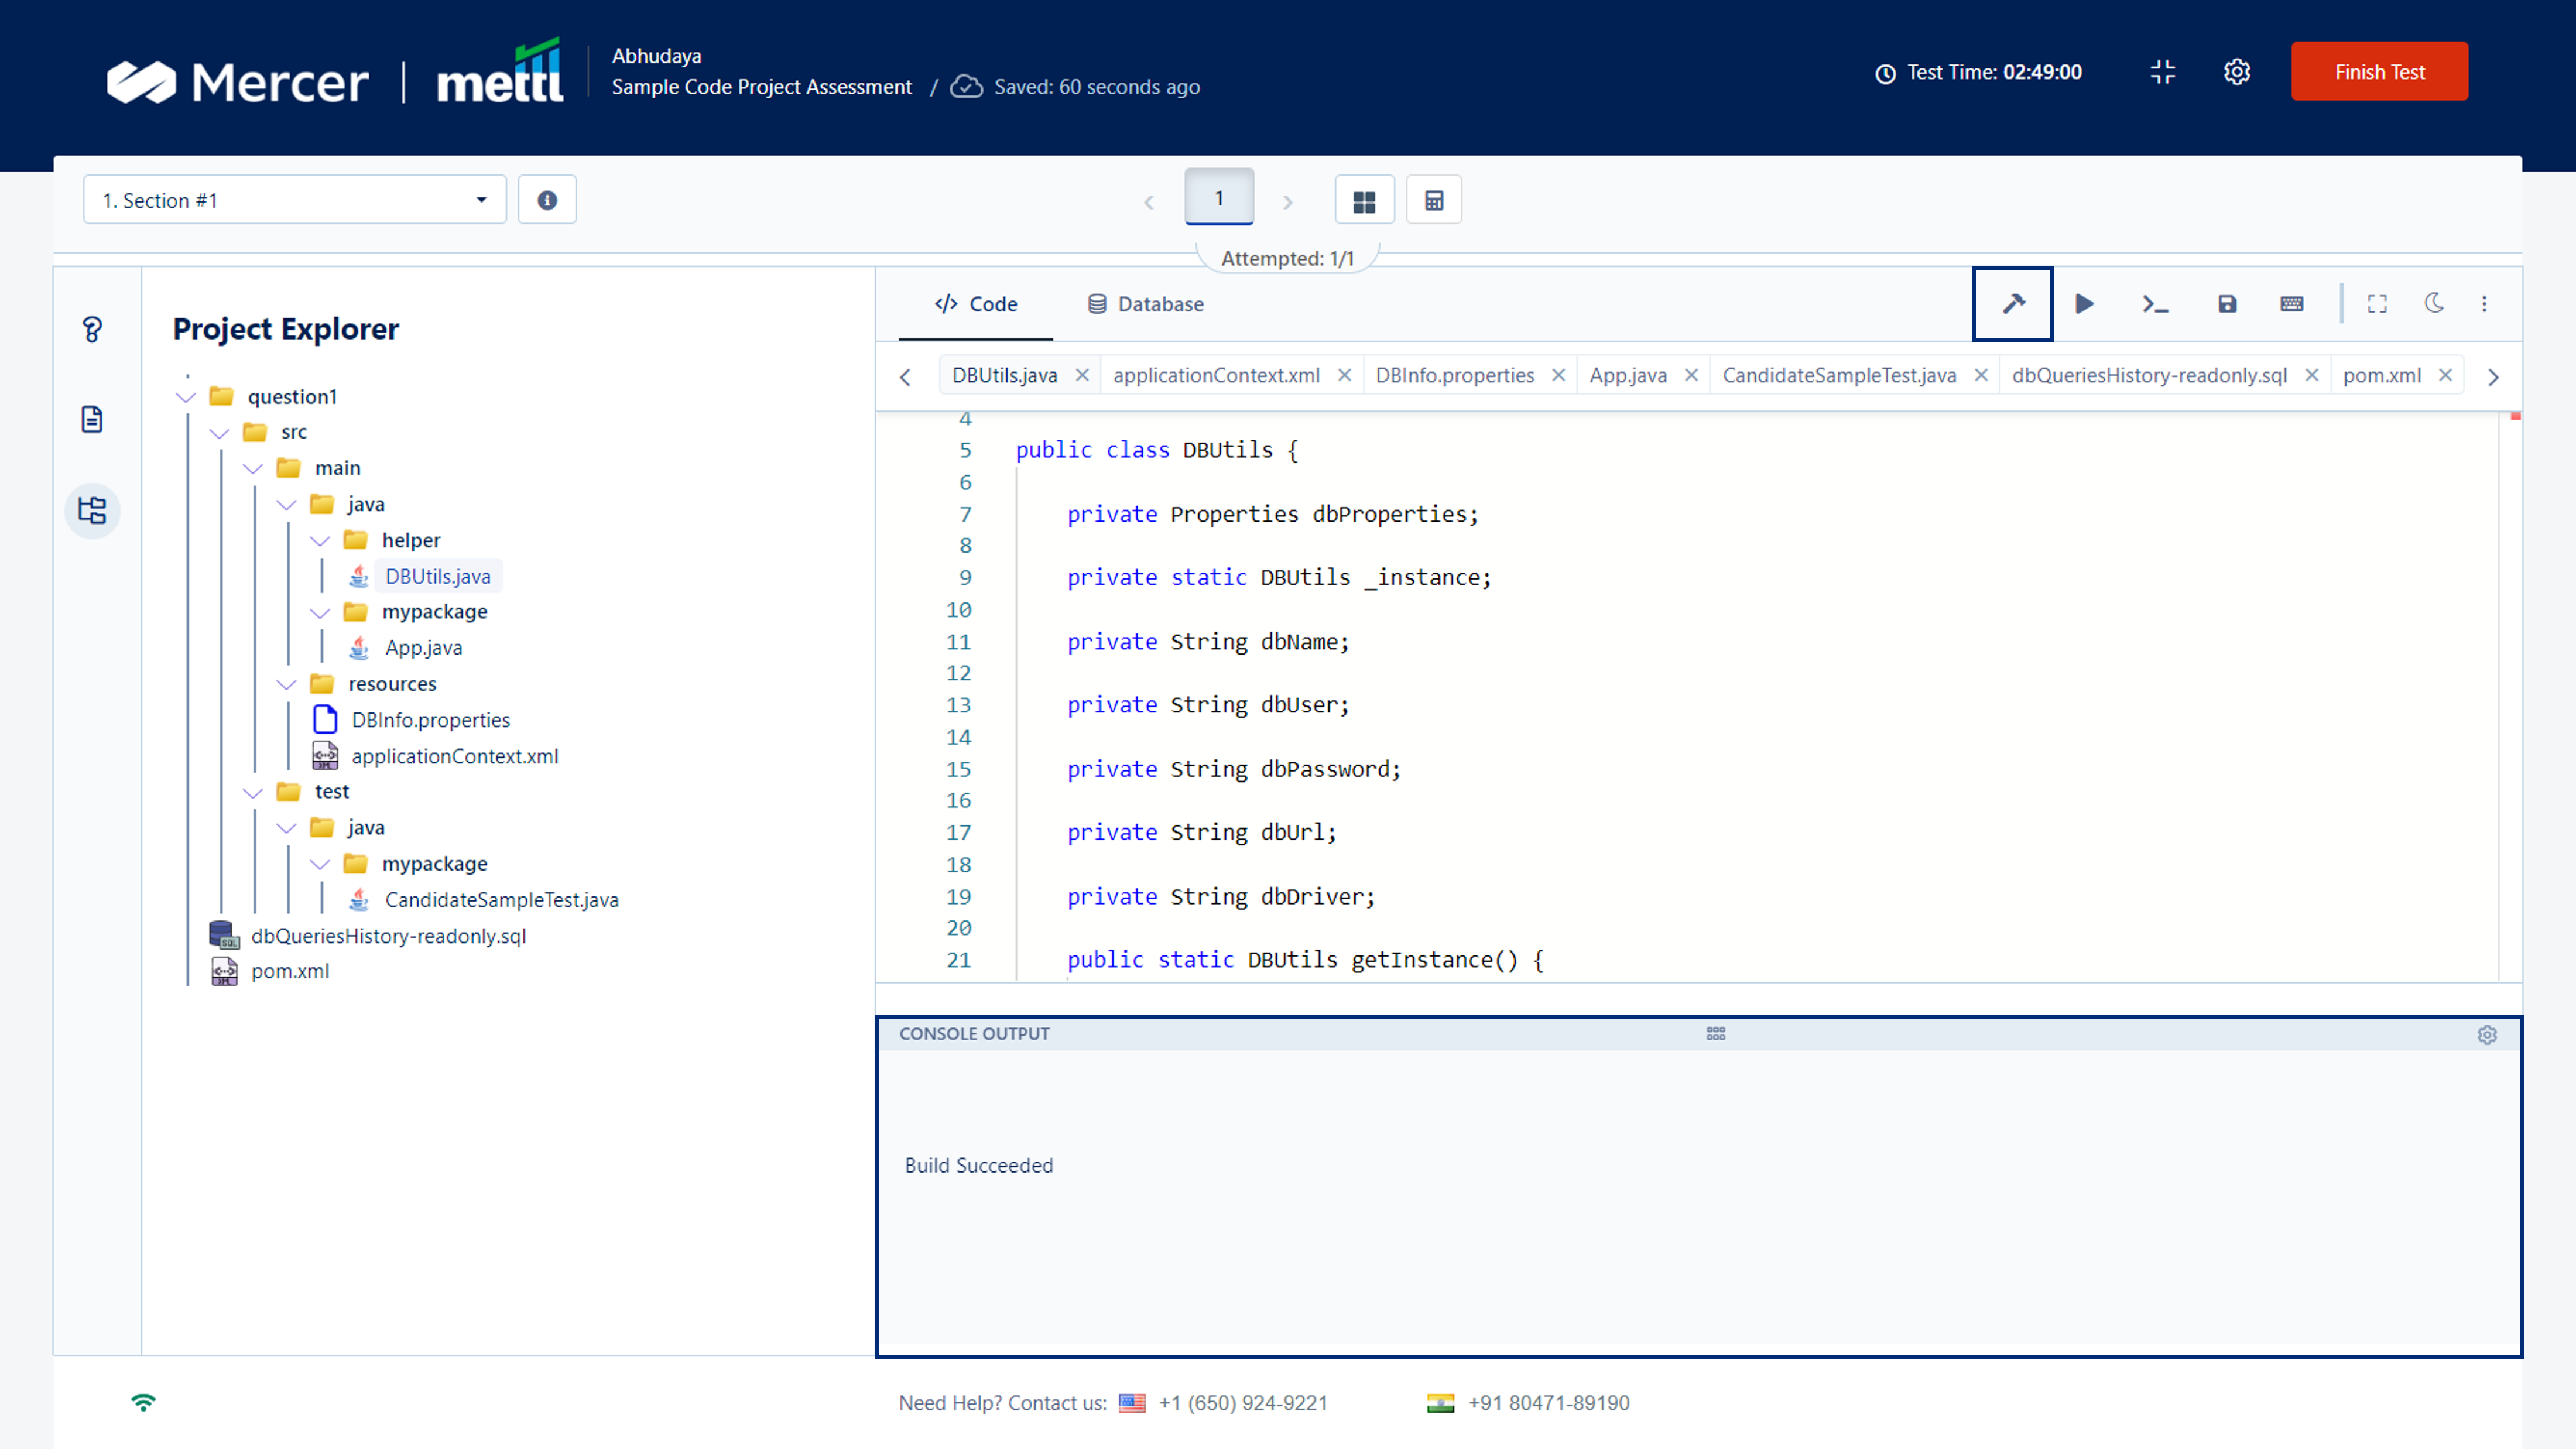
Task: Collapse the java folder under main
Action: (287, 505)
